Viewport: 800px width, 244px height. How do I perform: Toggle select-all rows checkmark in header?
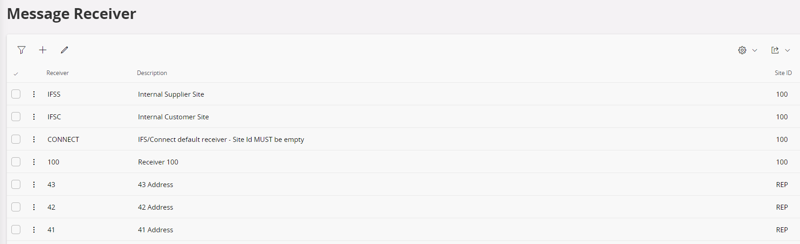click(x=16, y=74)
